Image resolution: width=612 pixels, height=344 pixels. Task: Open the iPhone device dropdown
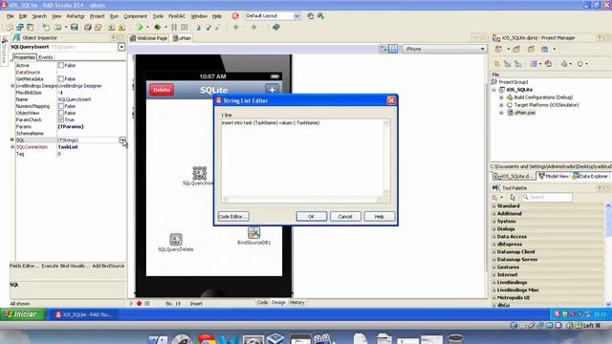click(x=482, y=49)
